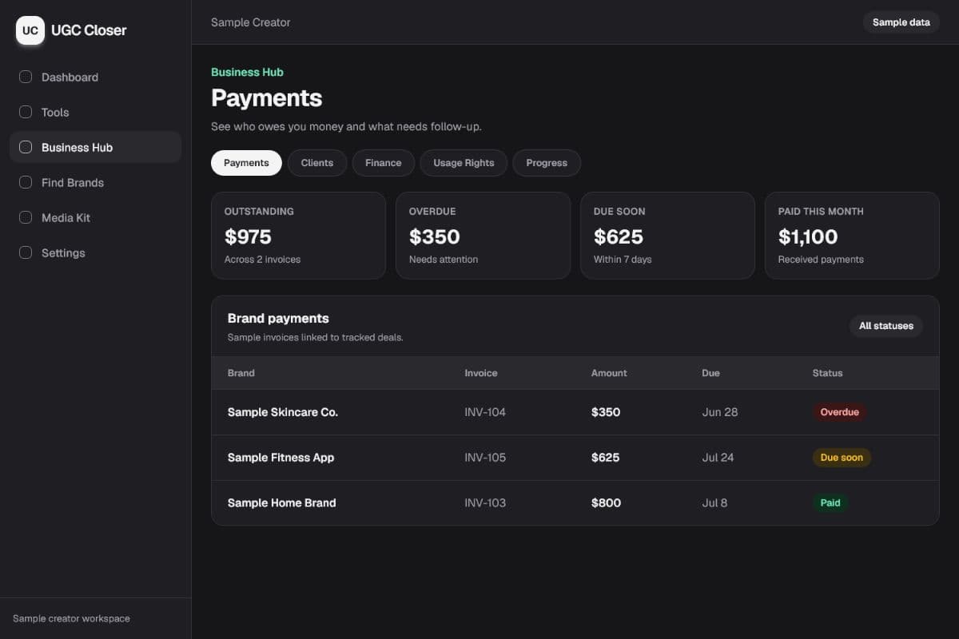Click the Paid This Month $1,100 card
This screenshot has width=959, height=639.
pos(852,236)
